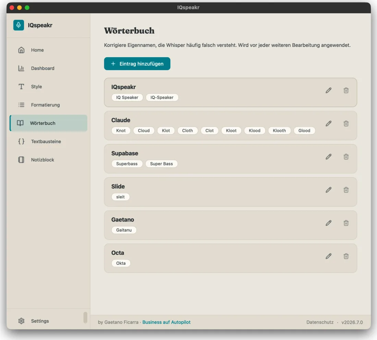Edit the Gaetano entry
This screenshot has width=377, height=340.
pyautogui.click(x=329, y=223)
